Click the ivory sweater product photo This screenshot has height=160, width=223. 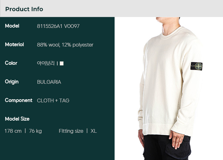[169, 89]
